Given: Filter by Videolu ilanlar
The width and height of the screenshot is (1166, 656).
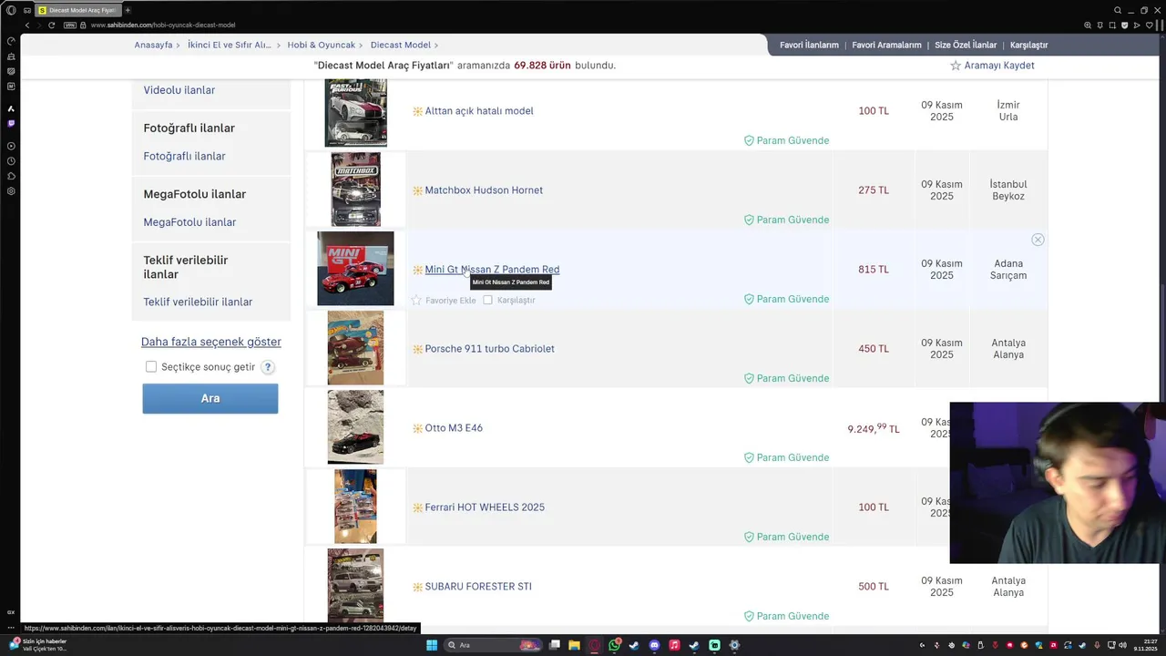Looking at the screenshot, I should (x=179, y=90).
